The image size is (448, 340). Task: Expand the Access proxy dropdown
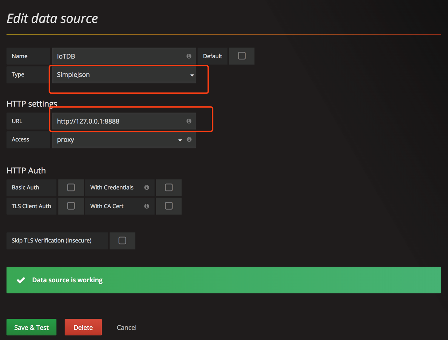click(119, 140)
